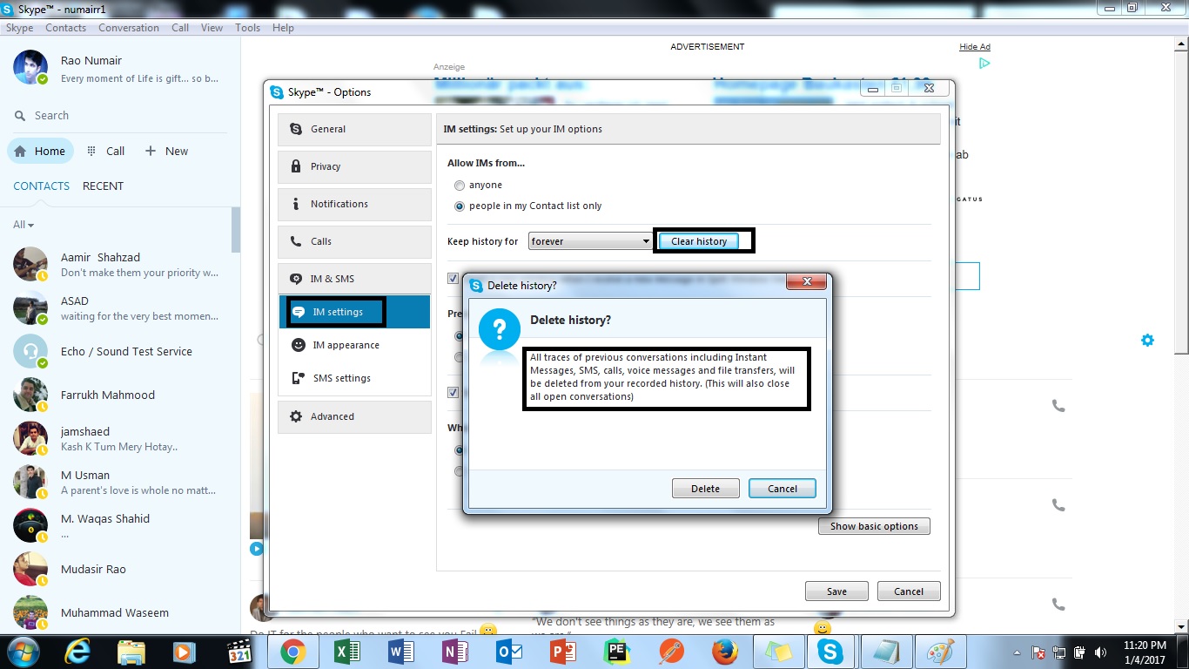1189x669 pixels.
Task: Open Rao Numair profile avatar
Action: pos(30,67)
